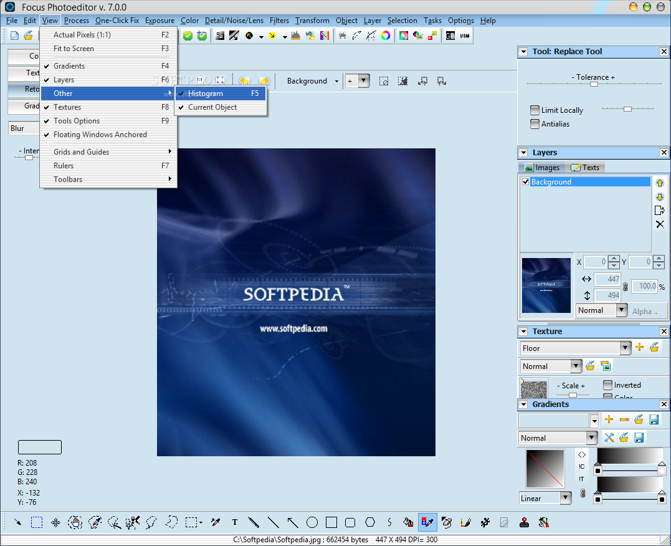Open the Linear gradient type dropdown
This screenshot has width=671, height=546.
(x=566, y=498)
